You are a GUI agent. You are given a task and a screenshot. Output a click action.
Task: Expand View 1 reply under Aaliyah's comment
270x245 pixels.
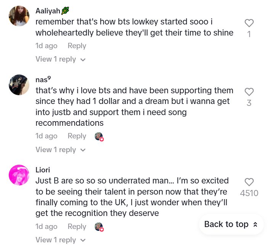(60, 59)
